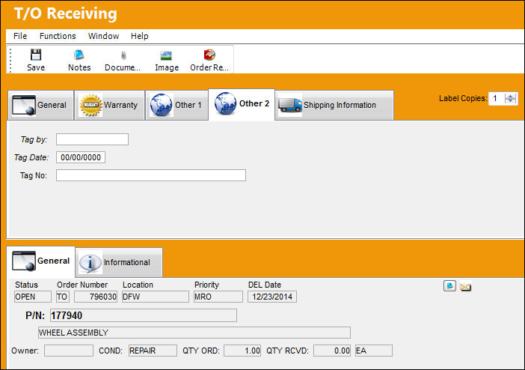The image size is (525, 370).
Task: Open the Shipping Information tab
Action: (x=334, y=105)
